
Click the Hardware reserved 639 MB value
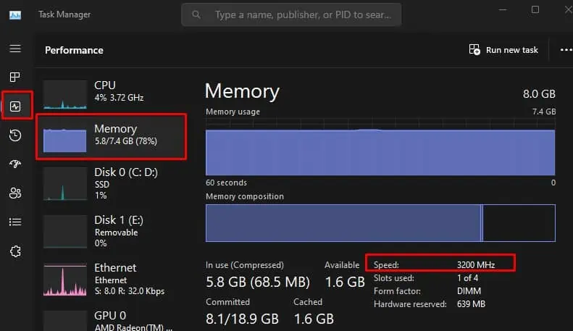pos(471,304)
